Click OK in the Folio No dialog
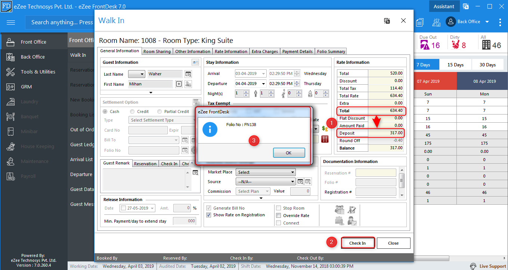 pos(289,153)
